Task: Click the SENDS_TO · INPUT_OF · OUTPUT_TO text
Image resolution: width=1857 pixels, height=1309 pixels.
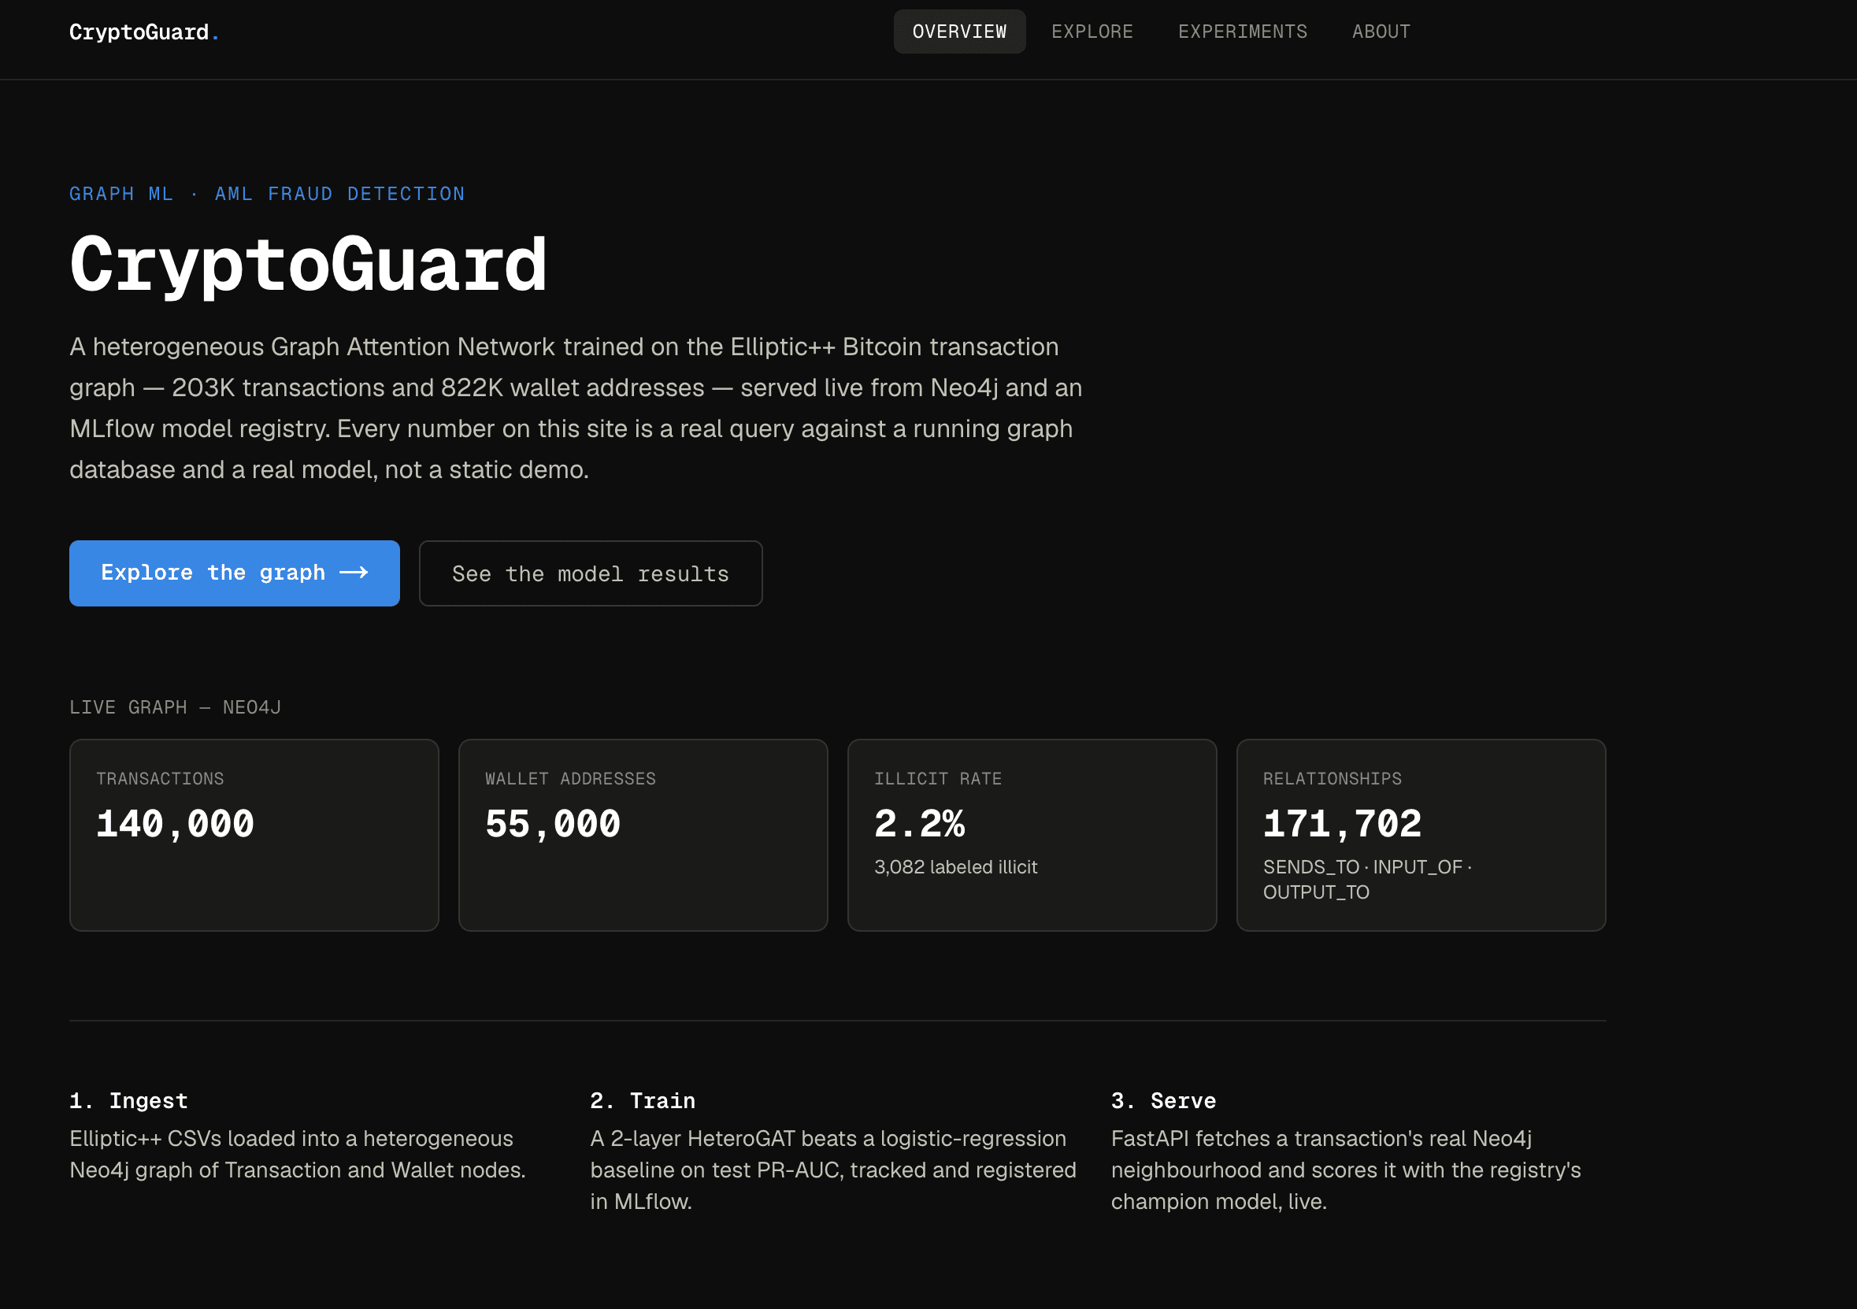Action: (x=1368, y=880)
